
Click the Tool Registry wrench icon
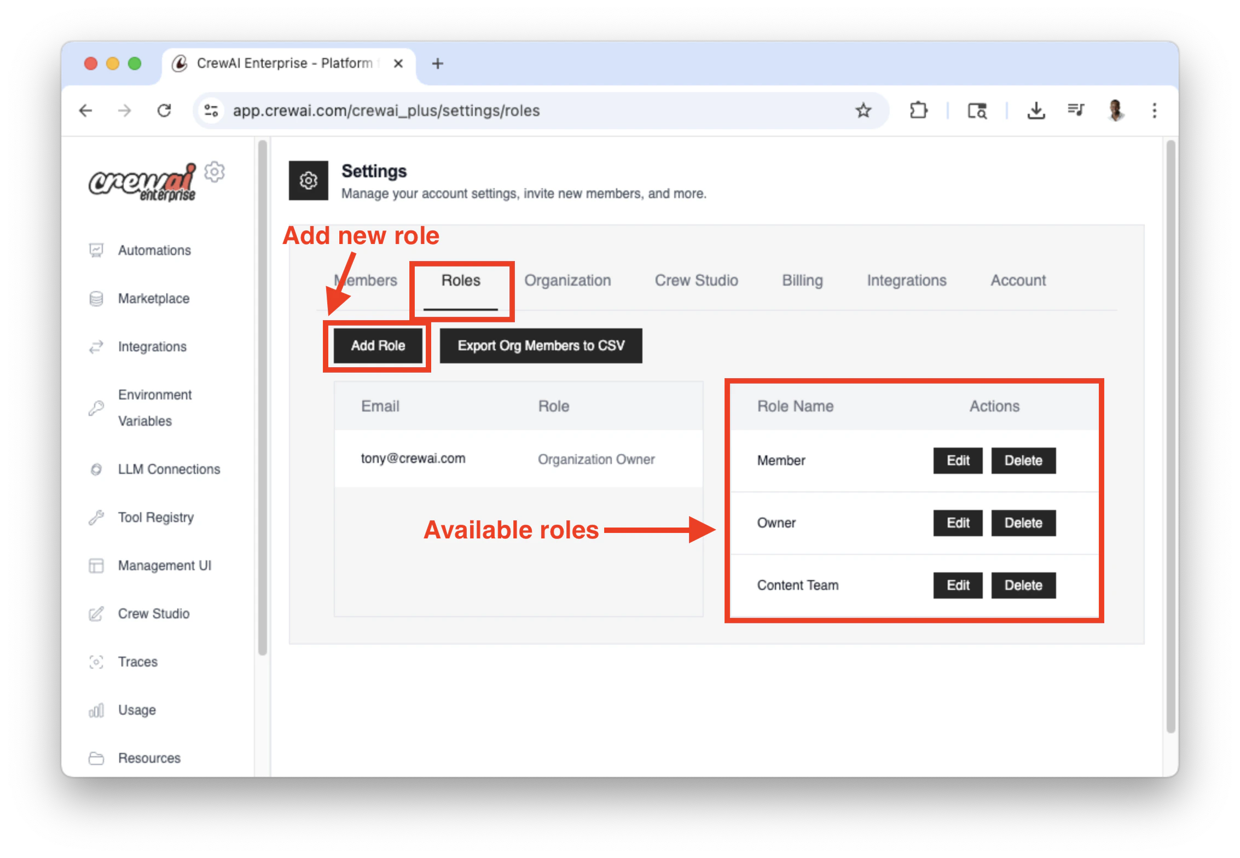pos(96,518)
